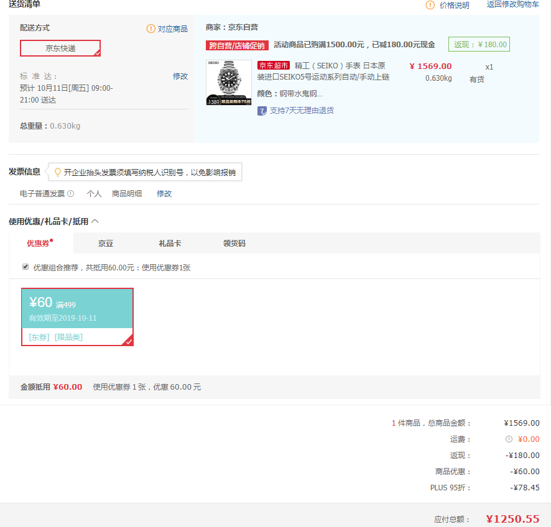Switch to the 礼品卡 tab
This screenshot has height=527, width=551.
coord(170,243)
